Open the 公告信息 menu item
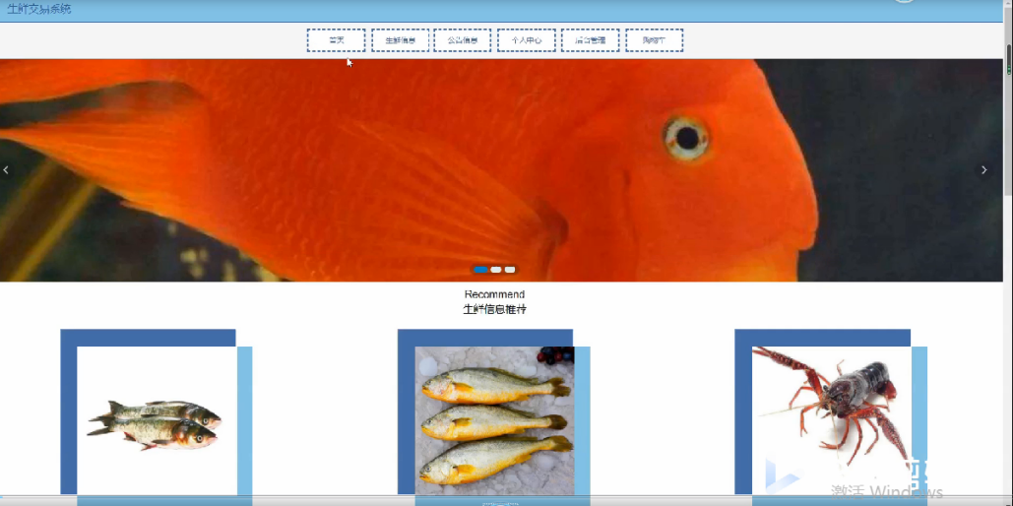 [x=463, y=40]
